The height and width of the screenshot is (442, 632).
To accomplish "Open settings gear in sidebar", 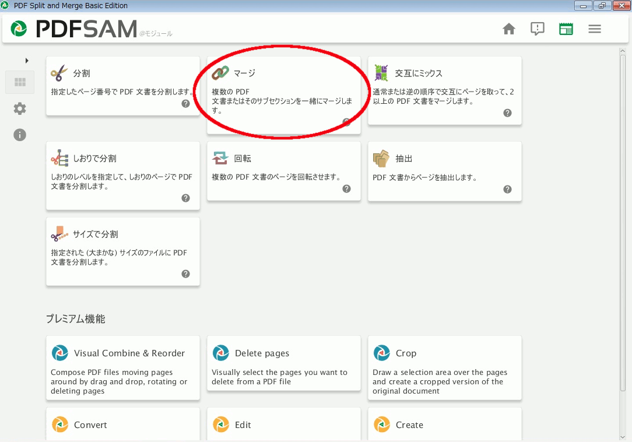I will pyautogui.click(x=20, y=108).
